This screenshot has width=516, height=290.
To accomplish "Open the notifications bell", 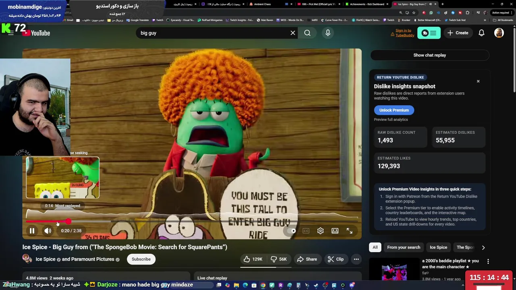I will coord(481,33).
